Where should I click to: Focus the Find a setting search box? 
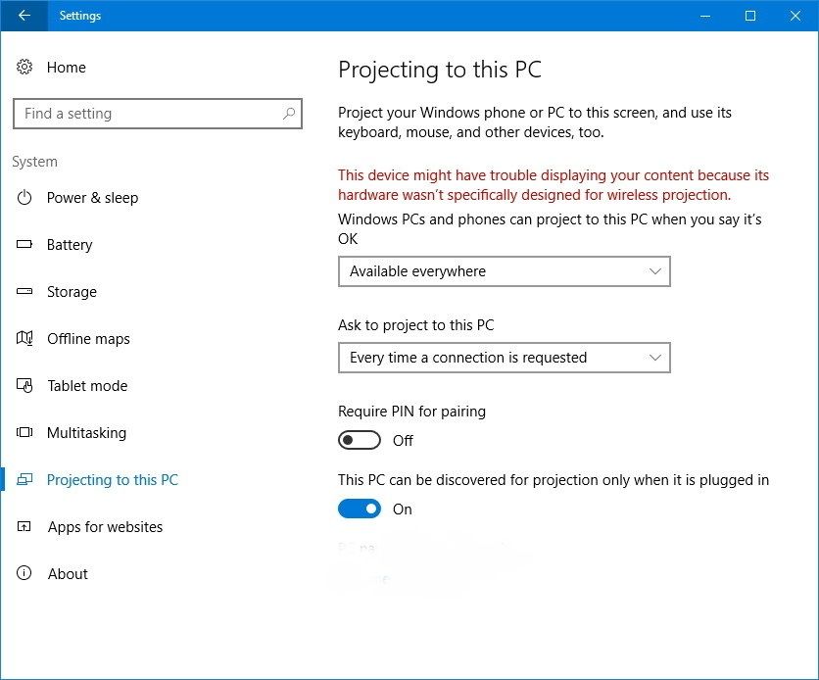coord(147,114)
